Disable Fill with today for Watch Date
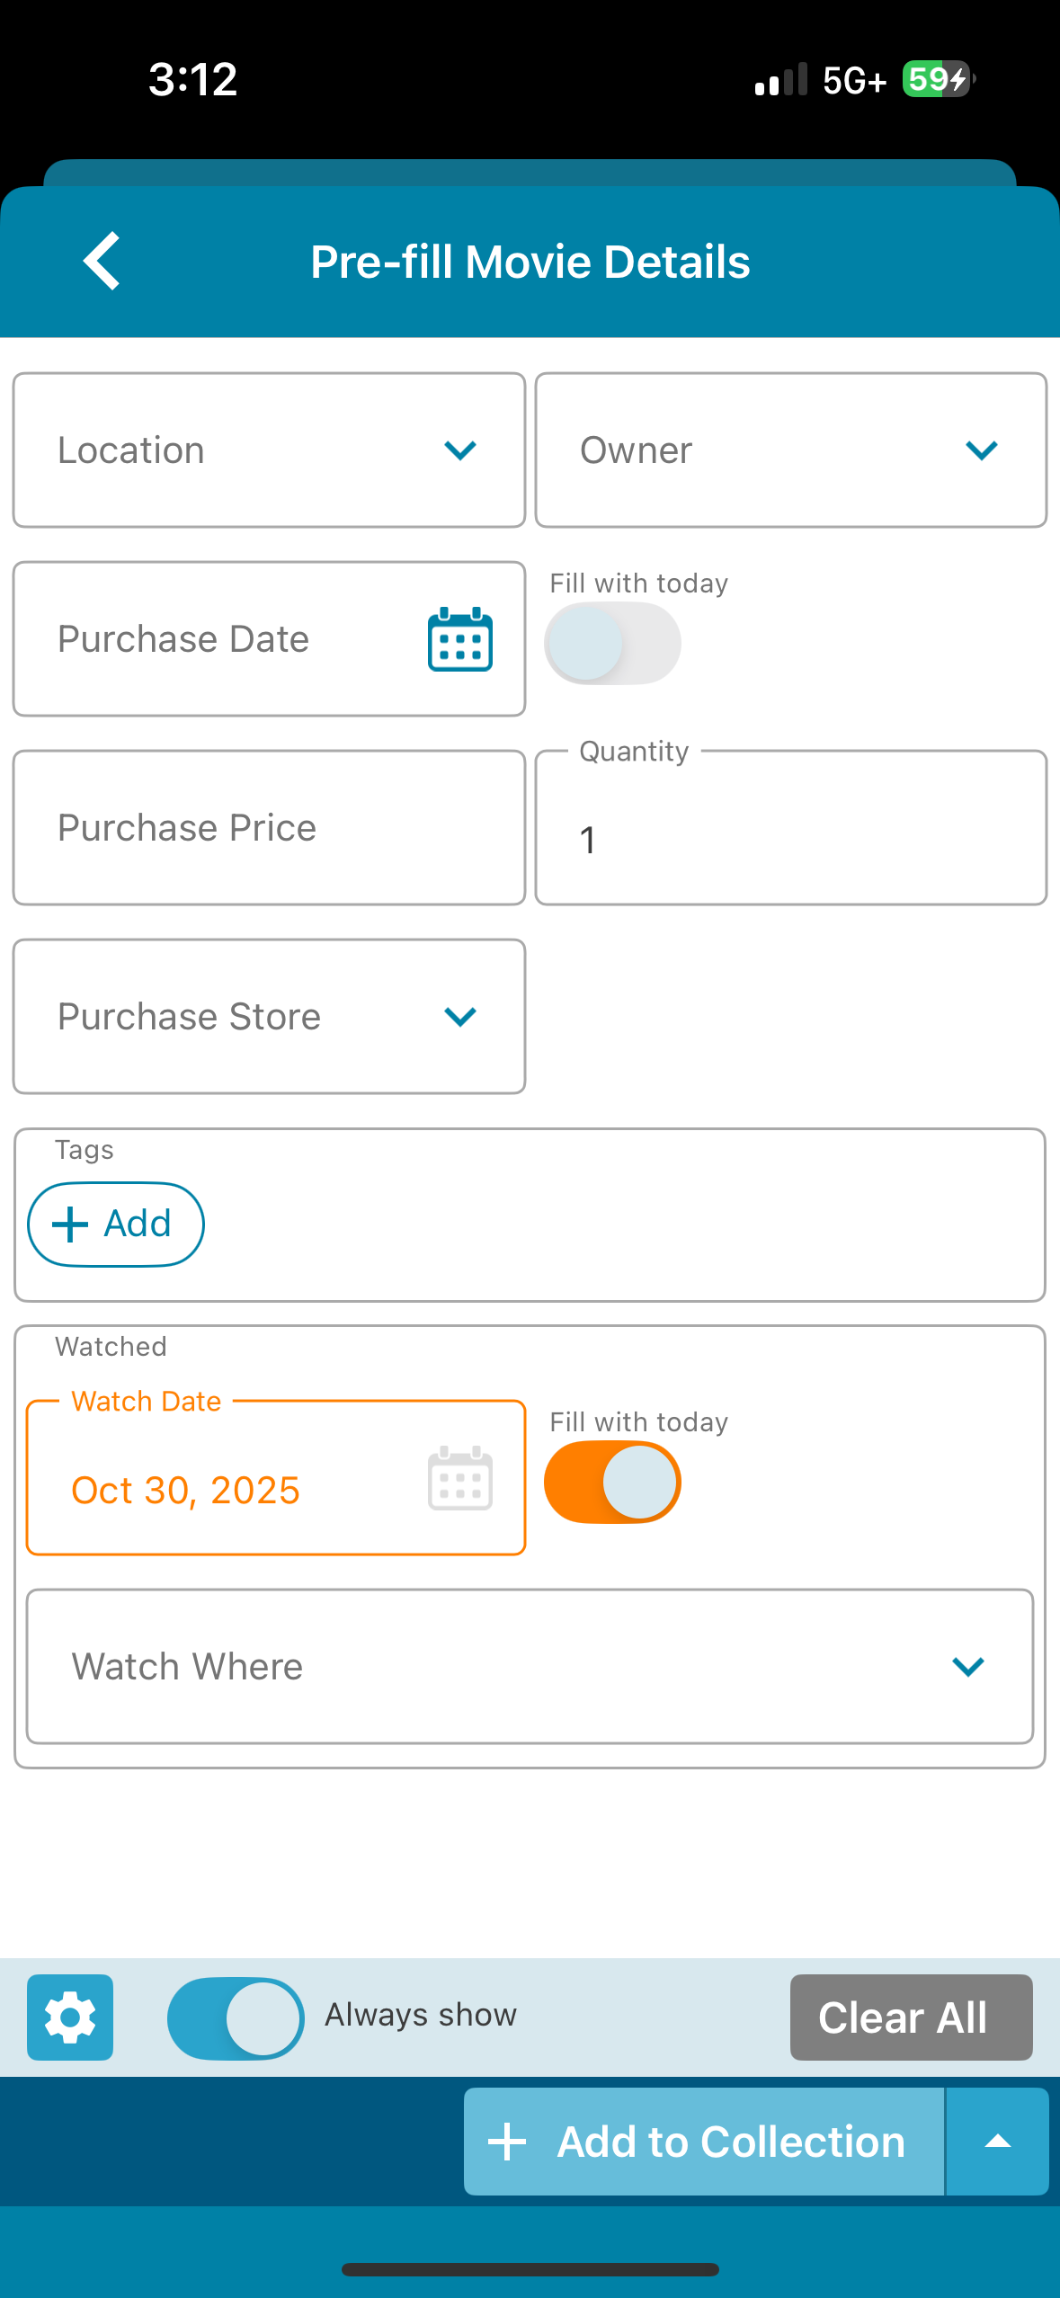The width and height of the screenshot is (1060, 2298). tap(612, 1482)
